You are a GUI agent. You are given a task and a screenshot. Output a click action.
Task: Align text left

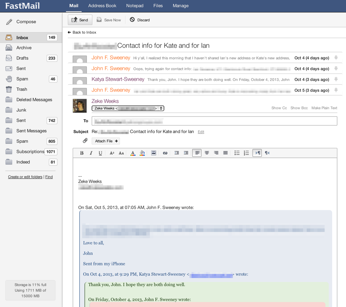197,153
